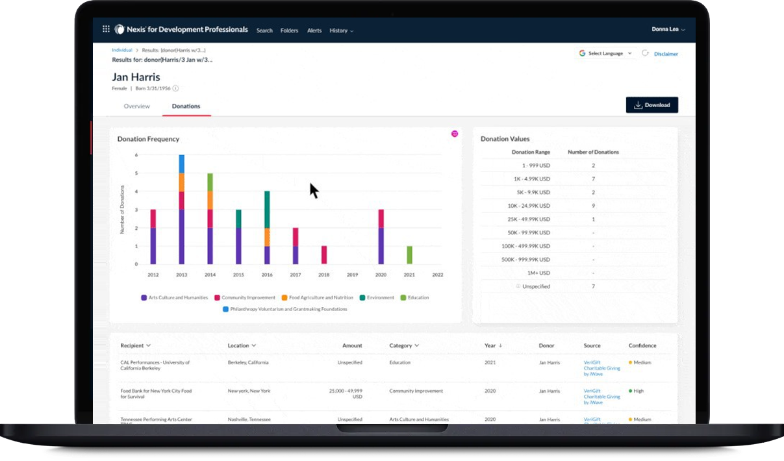Switch to the Overview tab
This screenshot has width=784, height=461.
point(137,106)
